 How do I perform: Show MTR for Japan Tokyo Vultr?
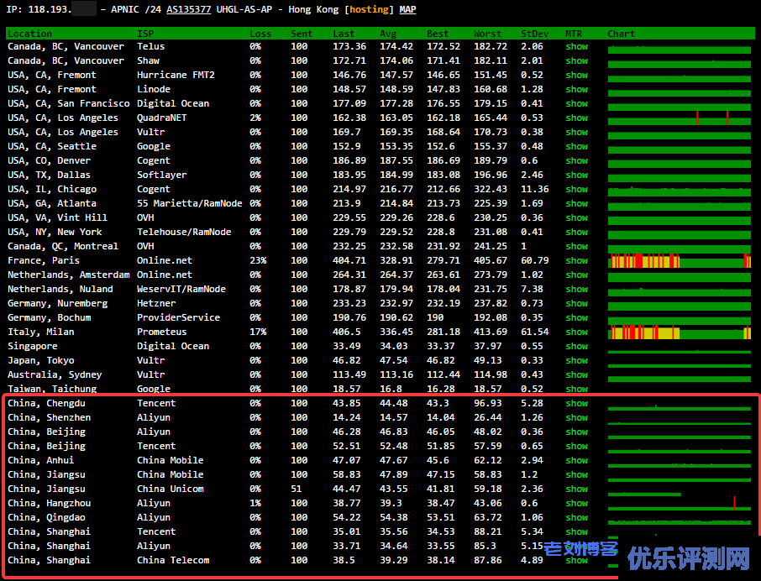click(576, 361)
